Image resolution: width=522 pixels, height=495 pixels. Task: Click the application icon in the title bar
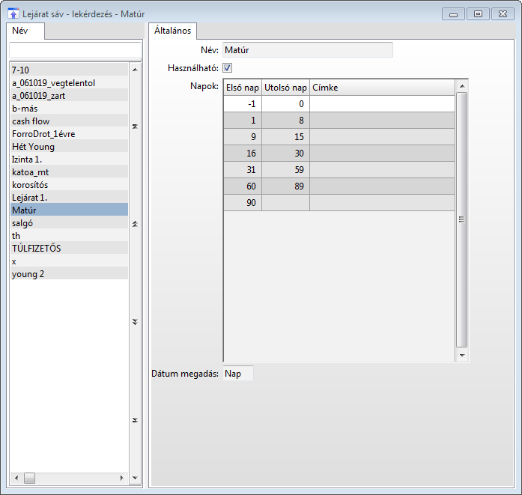13,13
